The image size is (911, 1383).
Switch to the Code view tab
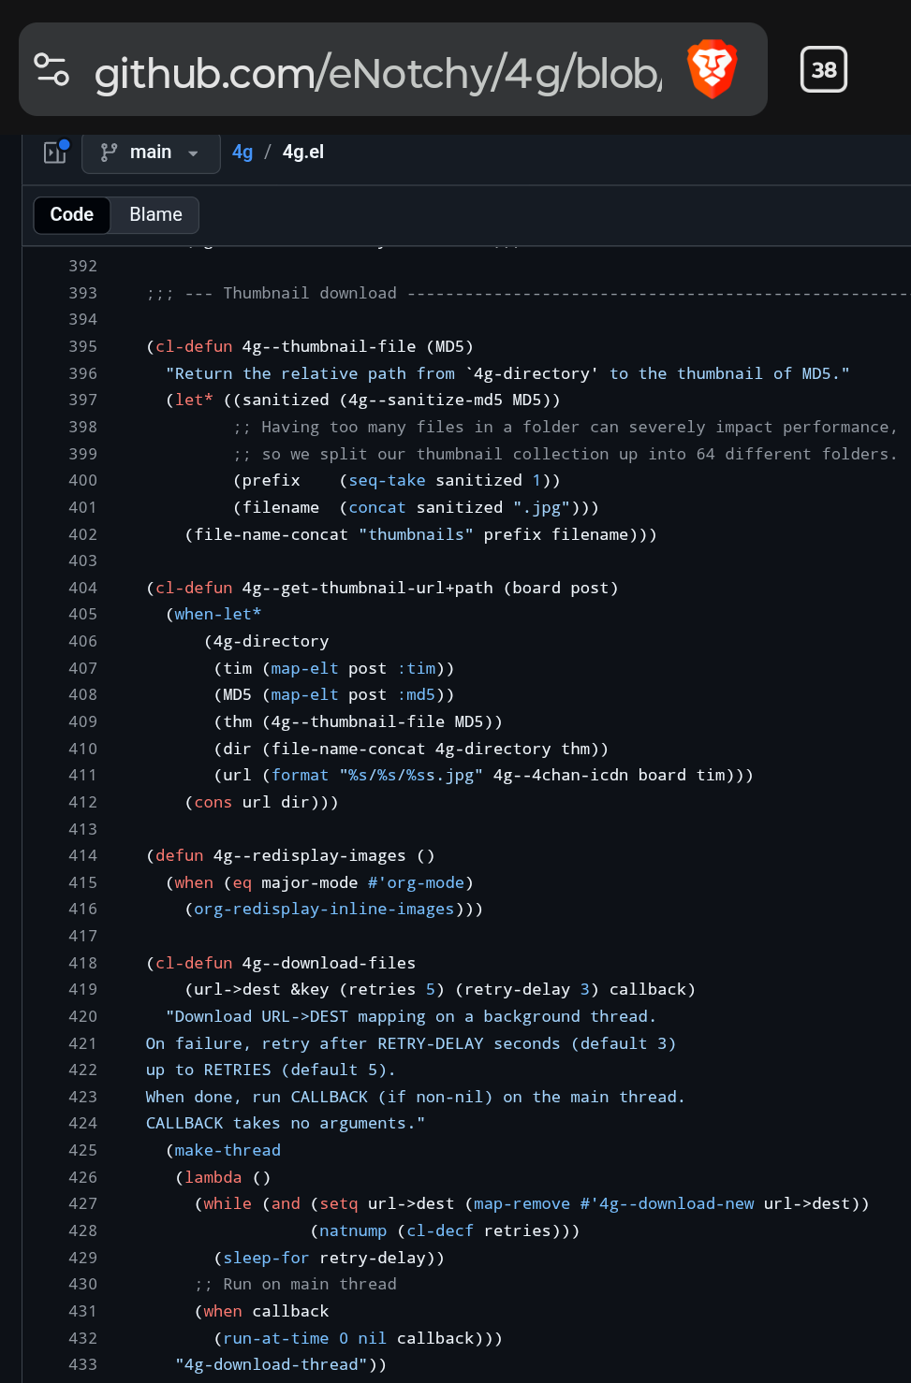pyautogui.click(x=72, y=214)
